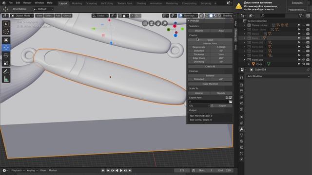
Task: Switch to LookDev shading mode
Action: (215, 16)
